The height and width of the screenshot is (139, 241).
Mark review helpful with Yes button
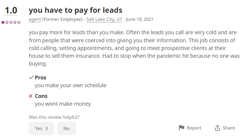pyautogui.click(x=41, y=129)
